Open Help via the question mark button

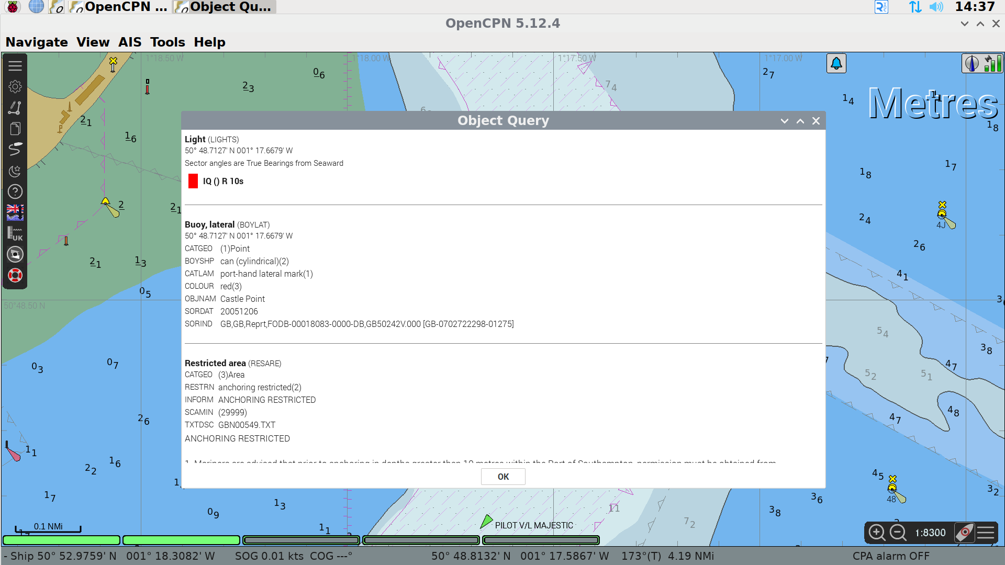click(x=15, y=191)
